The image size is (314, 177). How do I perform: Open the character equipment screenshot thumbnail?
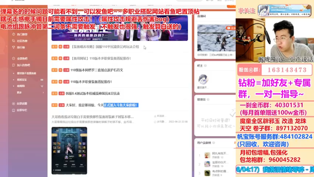pyautogui.click(x=69, y=151)
